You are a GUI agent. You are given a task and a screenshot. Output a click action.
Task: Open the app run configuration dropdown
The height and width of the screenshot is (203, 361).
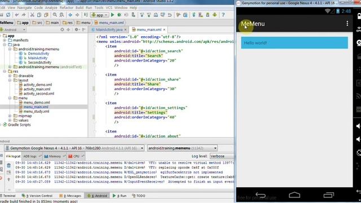(99, 15)
